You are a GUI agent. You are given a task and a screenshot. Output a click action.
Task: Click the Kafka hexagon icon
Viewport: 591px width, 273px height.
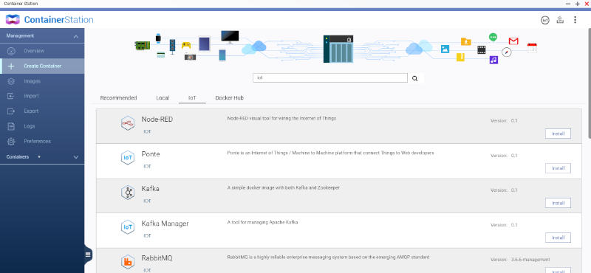pos(128,193)
